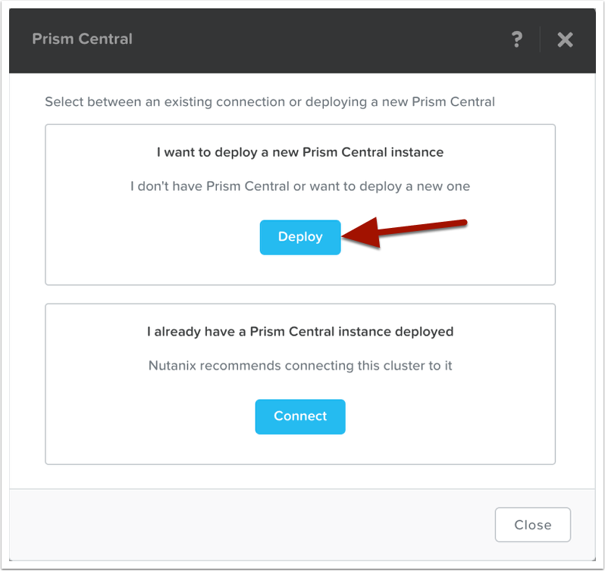605x571 pixels.
Task: Open help via the question mark icon
Action: coord(516,39)
